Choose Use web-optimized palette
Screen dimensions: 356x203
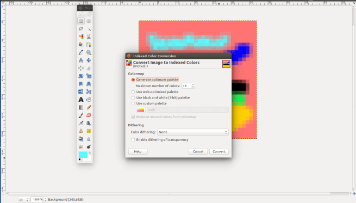155,92
